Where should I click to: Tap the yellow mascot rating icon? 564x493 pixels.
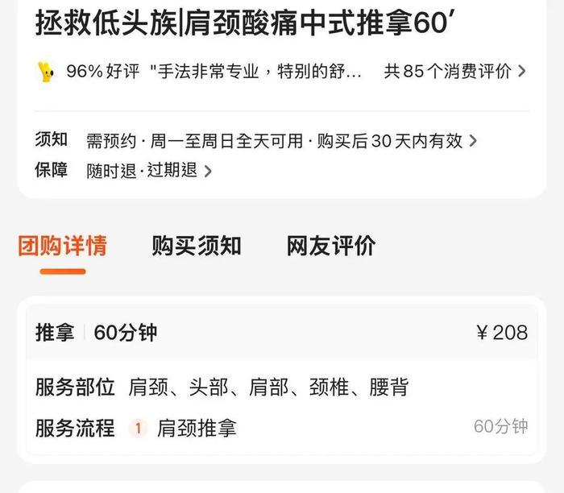coord(46,72)
